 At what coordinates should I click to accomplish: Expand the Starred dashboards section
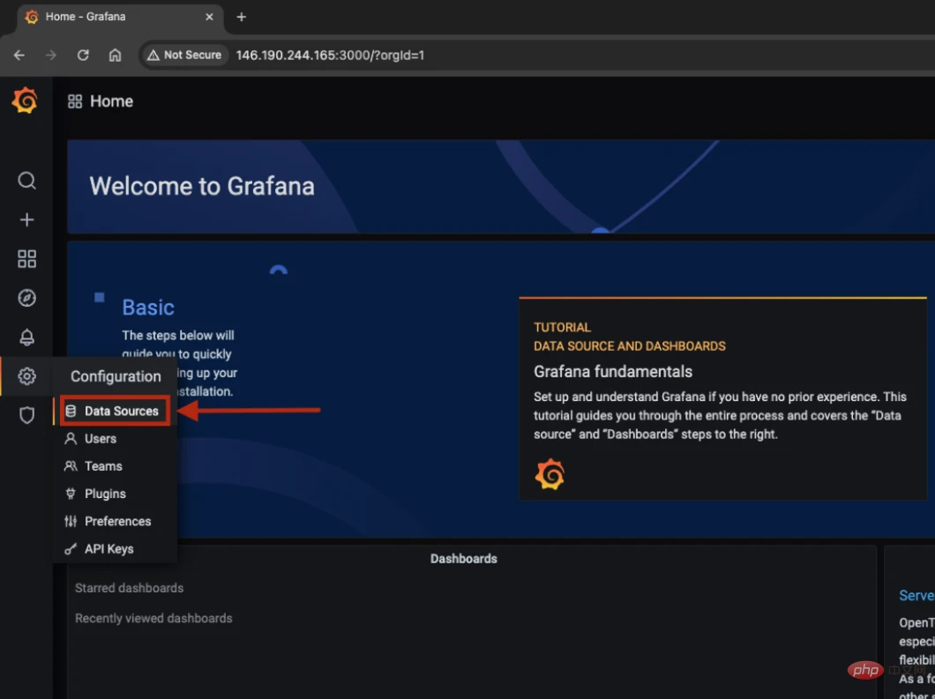(129, 588)
